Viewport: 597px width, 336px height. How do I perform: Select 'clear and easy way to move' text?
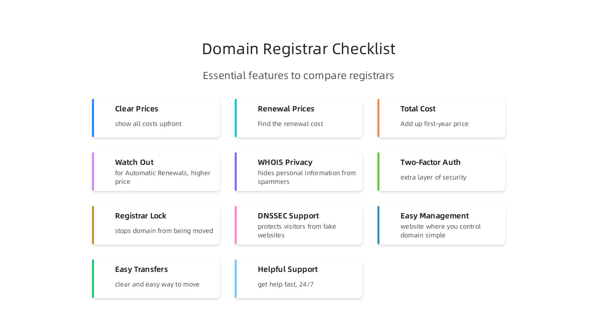(157, 284)
